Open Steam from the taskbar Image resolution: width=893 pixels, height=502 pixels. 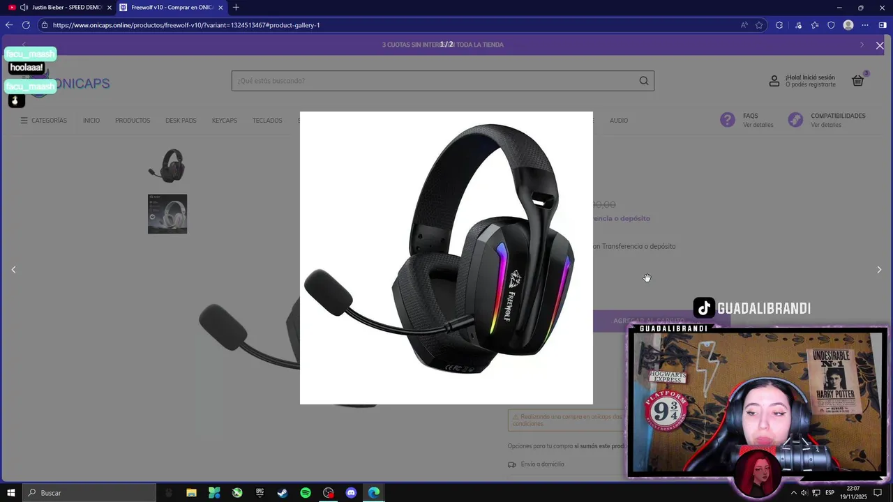[283, 493]
